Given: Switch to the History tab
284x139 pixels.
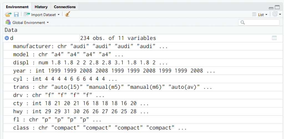Looking at the screenshot, I should click(41, 7).
